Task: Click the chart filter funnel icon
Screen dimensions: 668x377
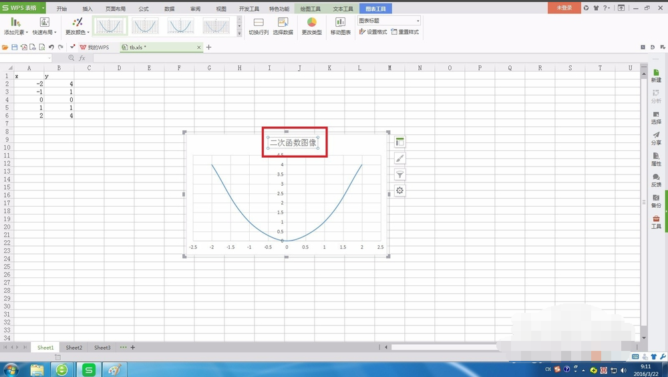Action: coord(399,174)
